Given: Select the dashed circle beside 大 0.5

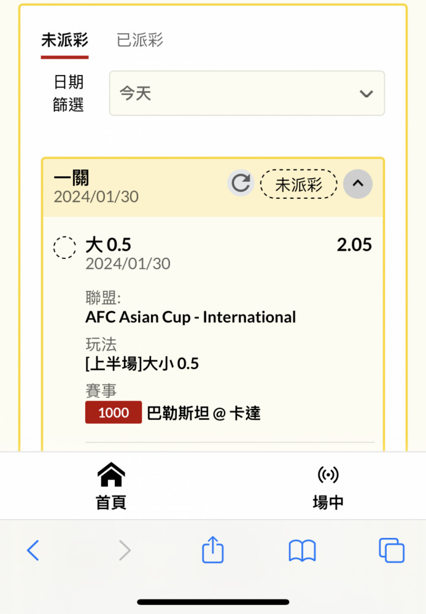Looking at the screenshot, I should tap(64, 247).
